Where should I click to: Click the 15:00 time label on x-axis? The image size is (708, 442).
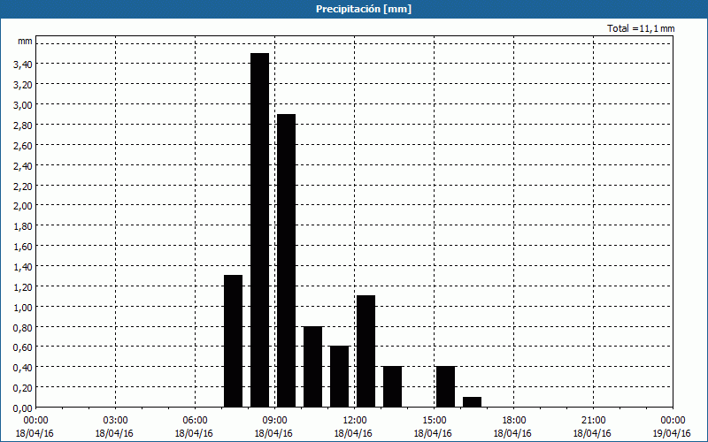click(x=434, y=421)
